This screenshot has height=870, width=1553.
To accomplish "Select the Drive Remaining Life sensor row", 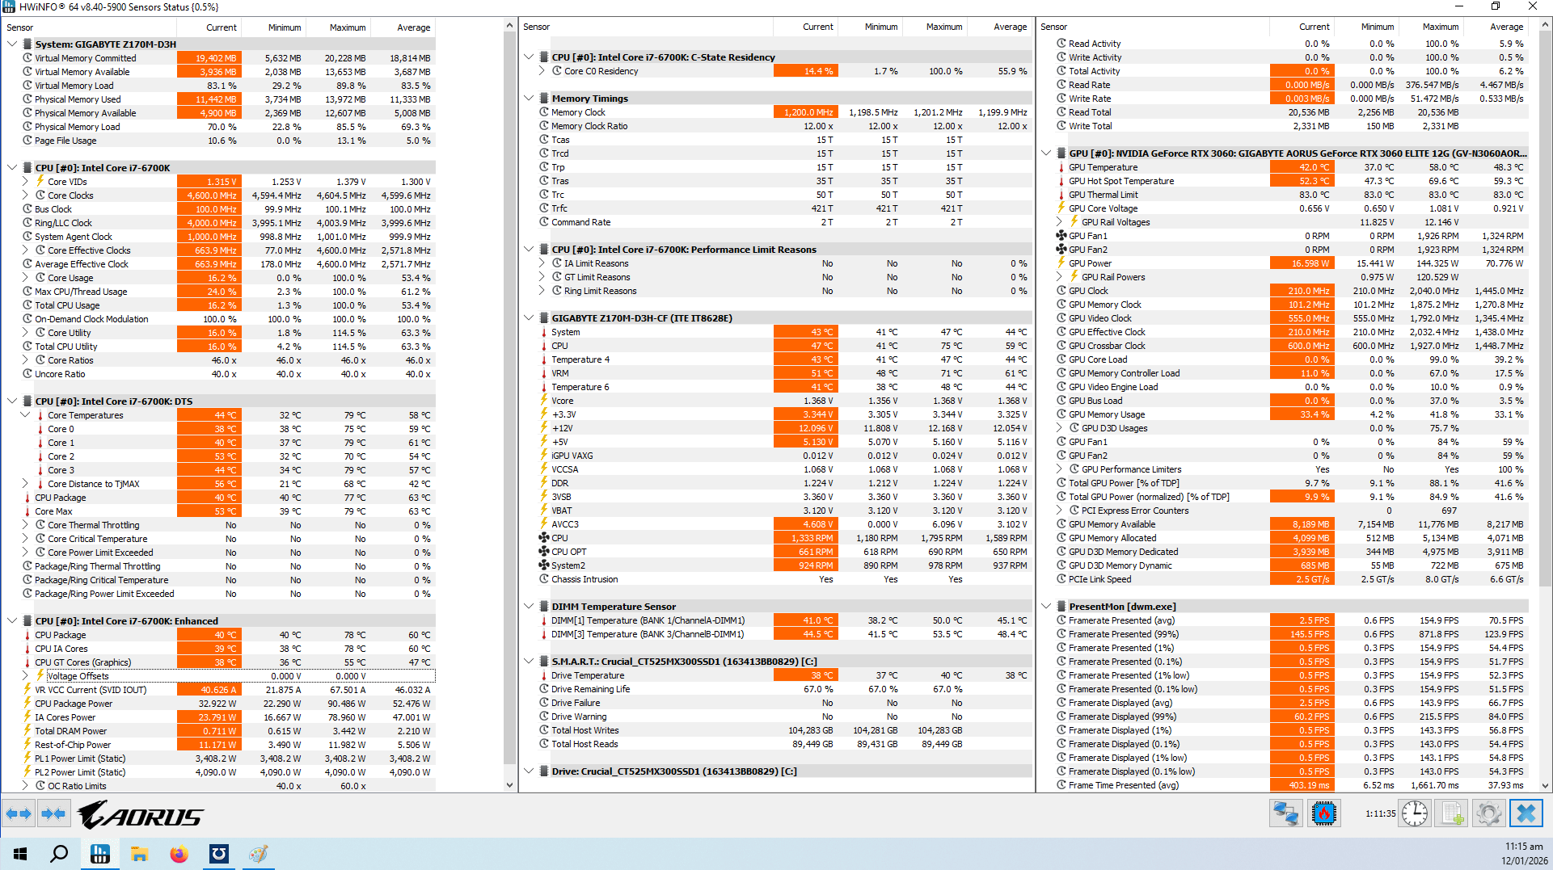I will pyautogui.click(x=590, y=689).
